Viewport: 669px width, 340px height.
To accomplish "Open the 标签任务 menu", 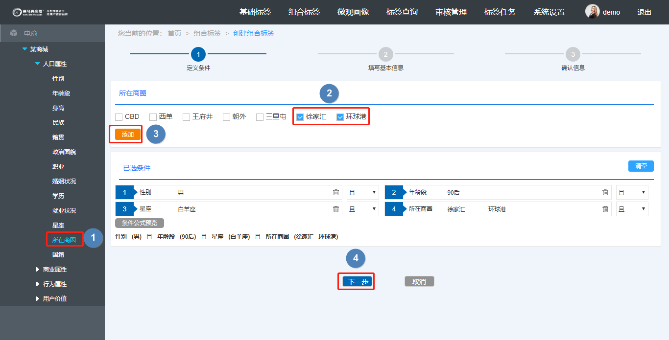I will pyautogui.click(x=500, y=12).
